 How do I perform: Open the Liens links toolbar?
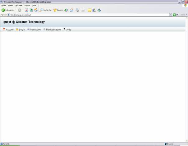tap(183, 15)
